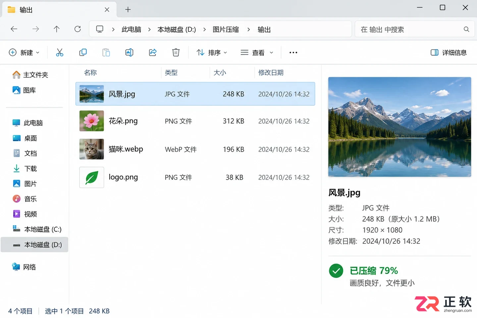This screenshot has height=318, width=477.
Task: Click 本地磁盘 (D:) breadcrumb in address bar
Action: pos(177,29)
